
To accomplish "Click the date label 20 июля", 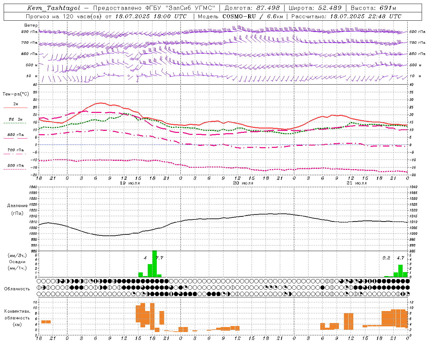I will 243,183.
